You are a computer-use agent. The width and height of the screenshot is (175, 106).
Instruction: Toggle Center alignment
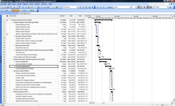(151, 7)
